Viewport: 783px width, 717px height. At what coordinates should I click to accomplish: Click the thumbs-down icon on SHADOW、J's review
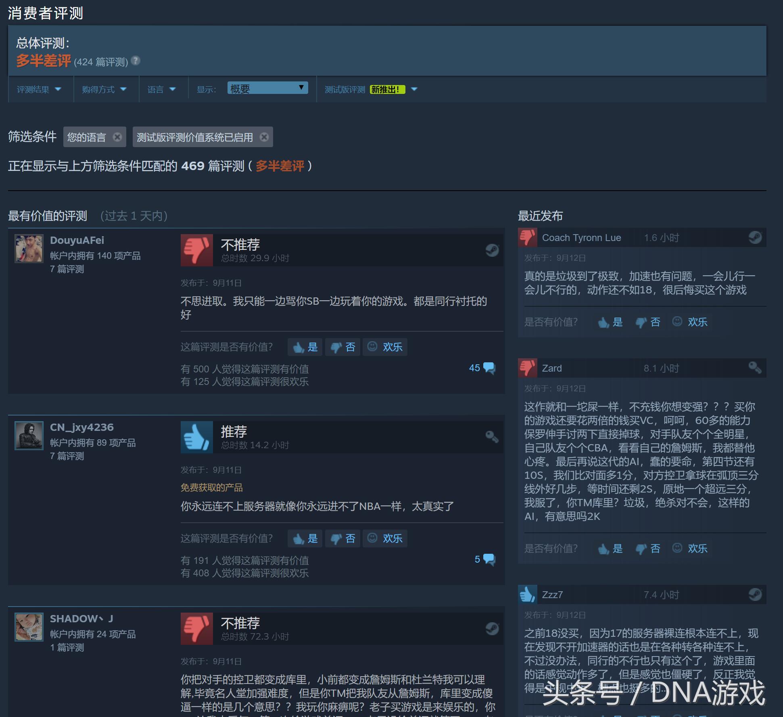coord(196,628)
